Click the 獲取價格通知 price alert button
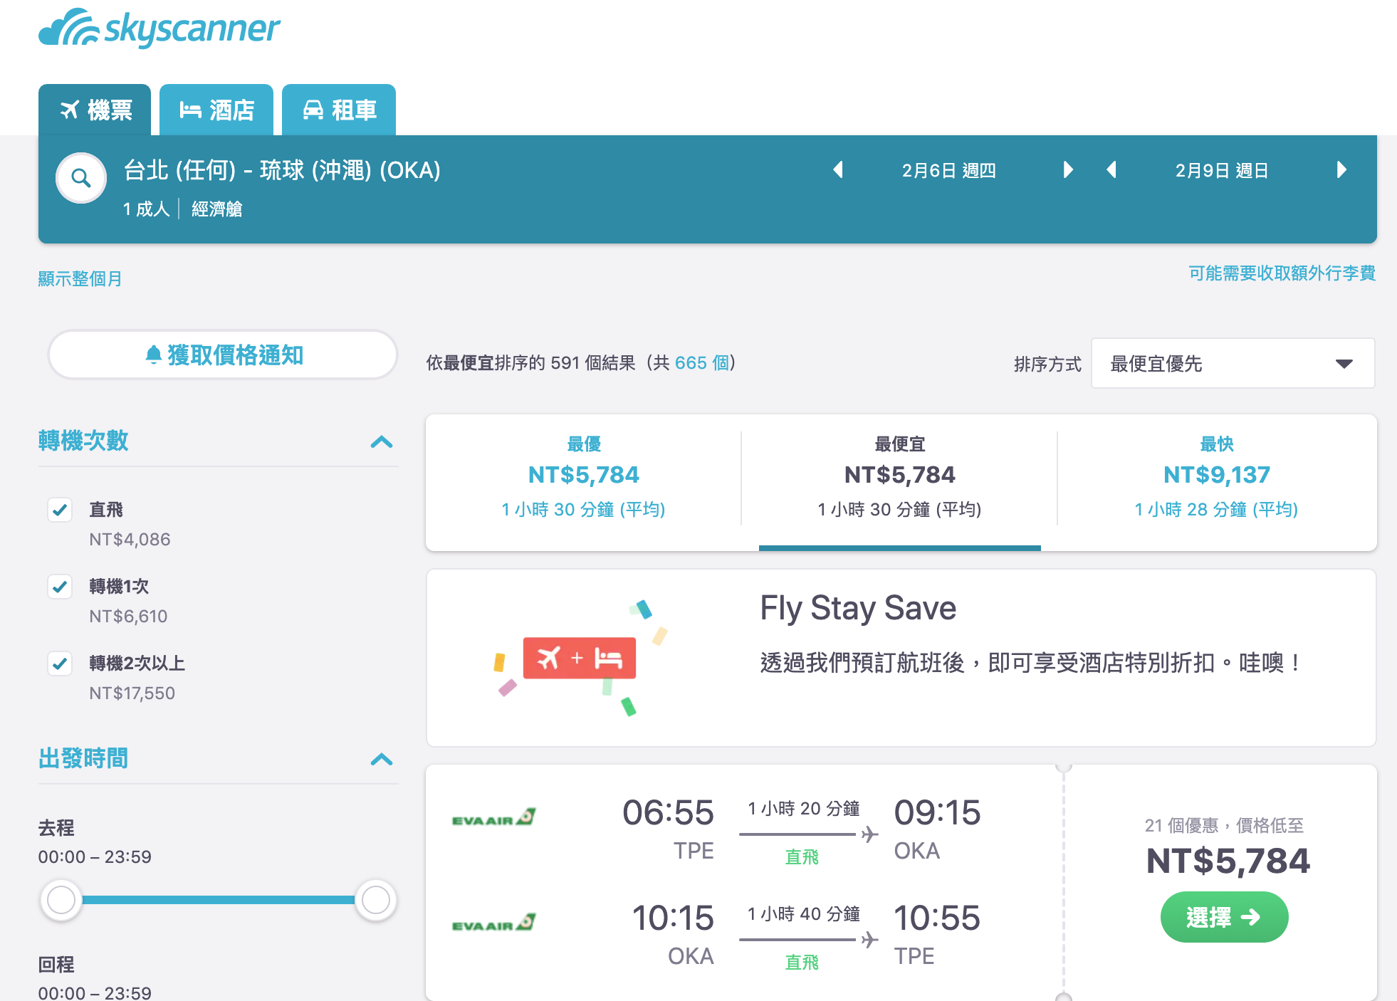This screenshot has height=1001, width=1397. click(x=223, y=355)
